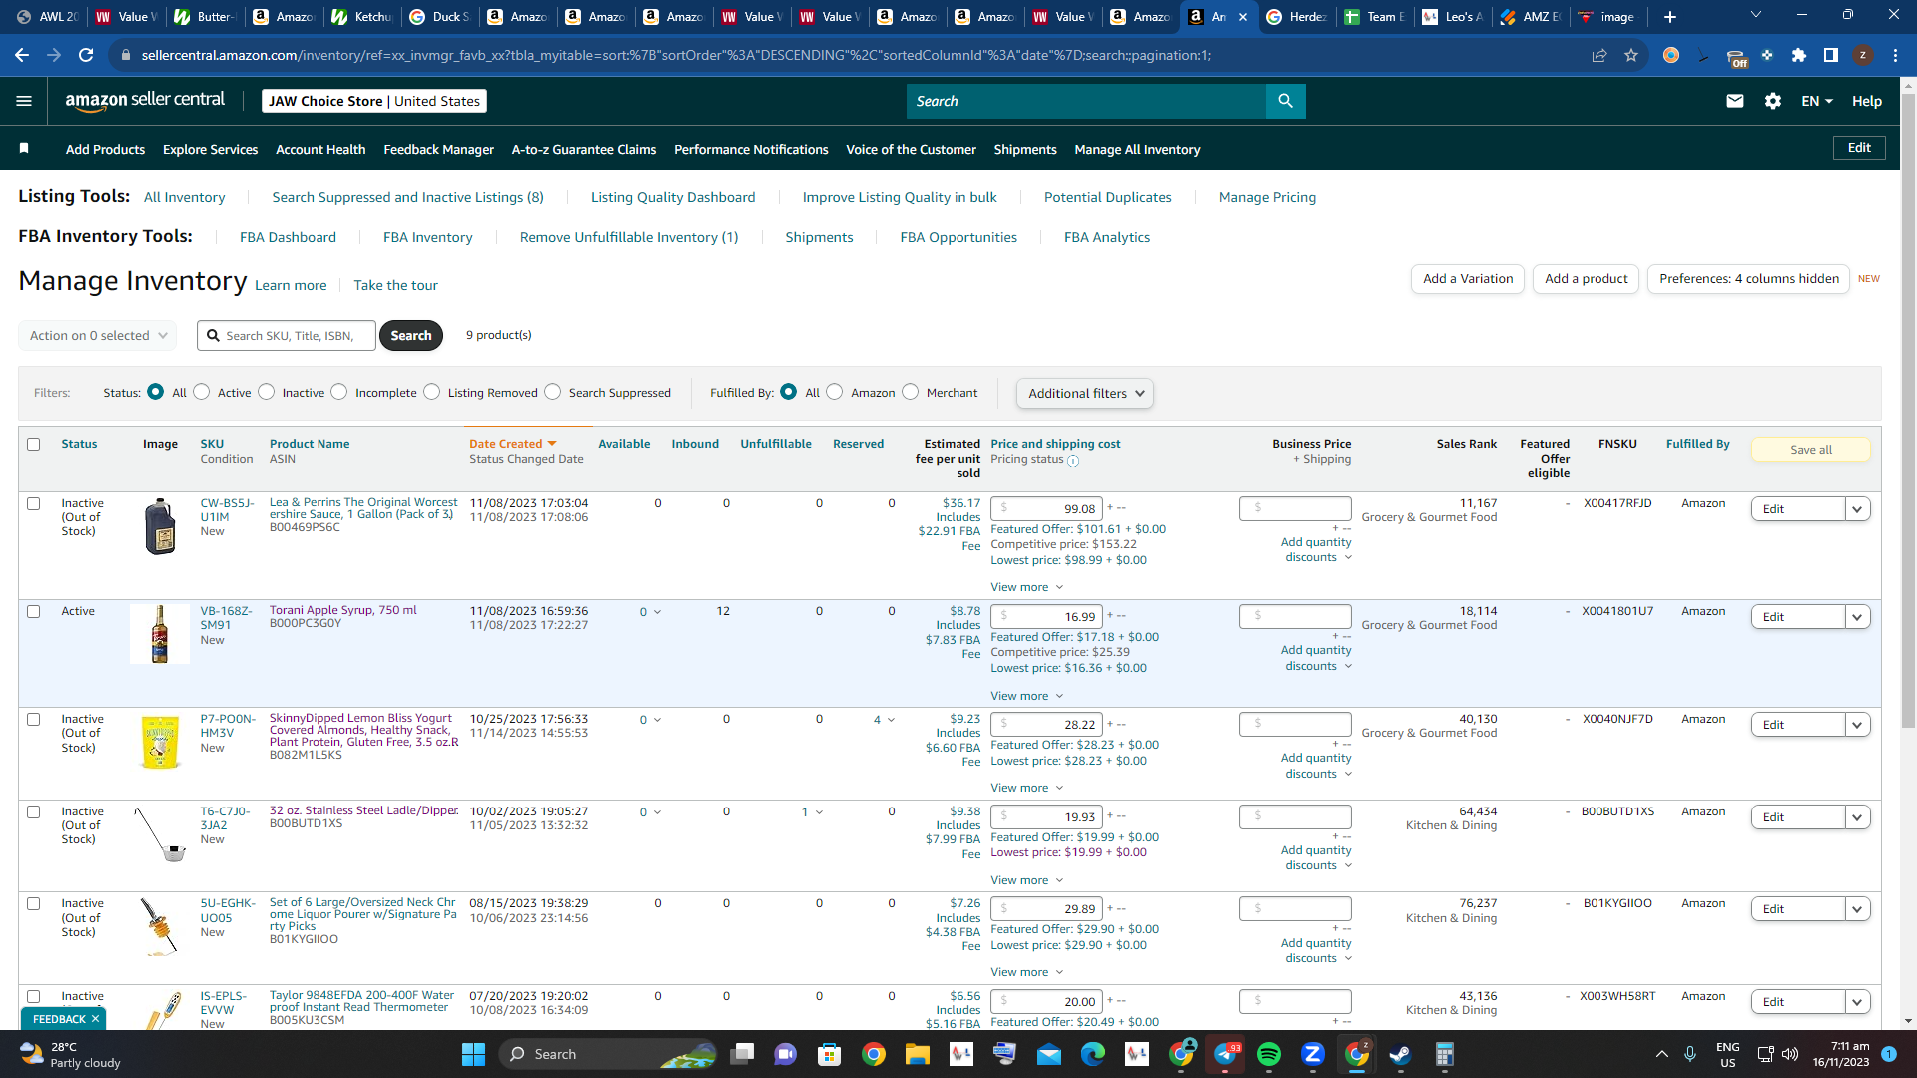The width and height of the screenshot is (1917, 1078).
Task: Open the Seller Central hamburger menu
Action: pos(24,101)
